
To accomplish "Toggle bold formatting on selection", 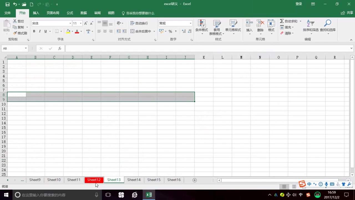I will click(34, 31).
